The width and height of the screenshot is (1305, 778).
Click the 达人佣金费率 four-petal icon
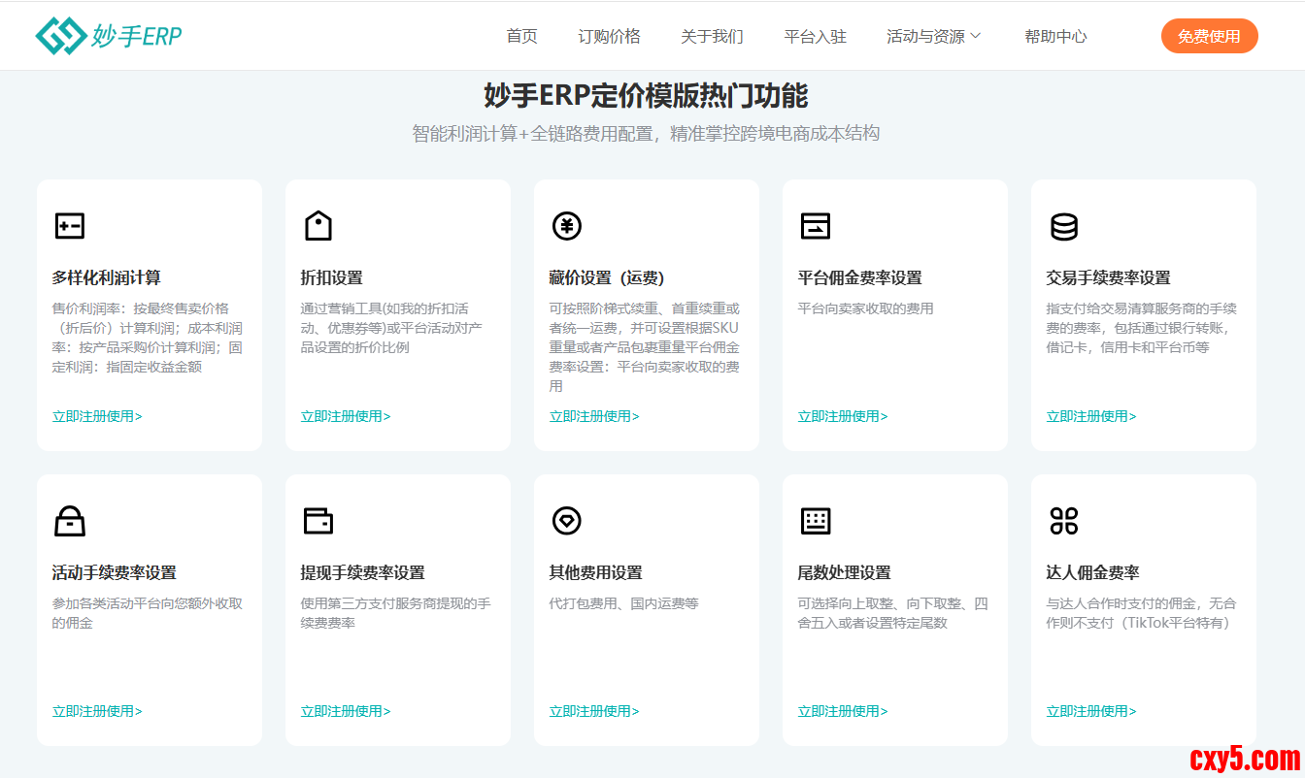[1064, 521]
